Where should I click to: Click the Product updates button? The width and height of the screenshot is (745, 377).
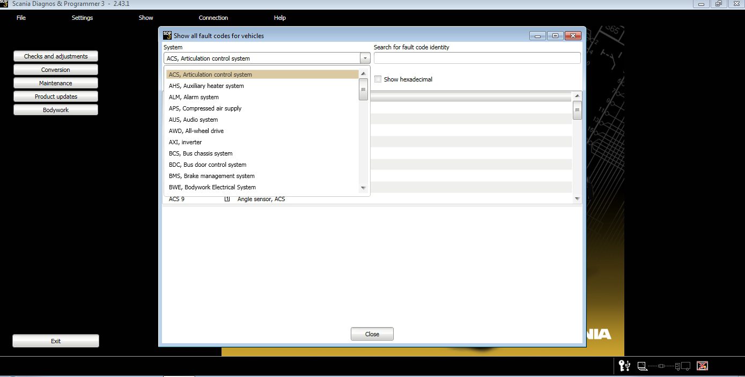coord(56,97)
